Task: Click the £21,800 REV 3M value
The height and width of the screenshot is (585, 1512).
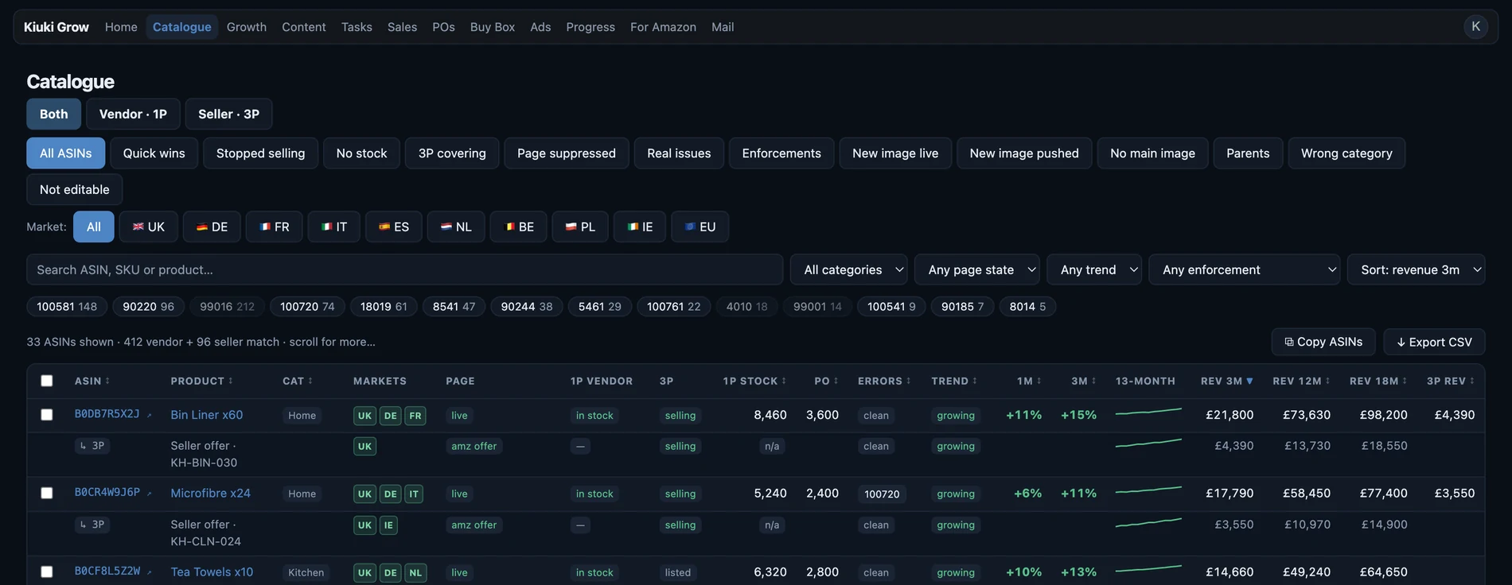Action: coord(1229,415)
